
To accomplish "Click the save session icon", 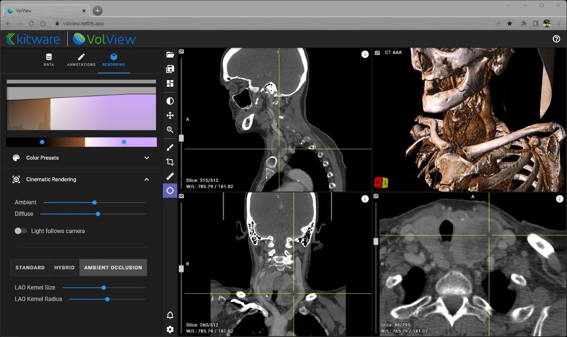I will 170,69.
